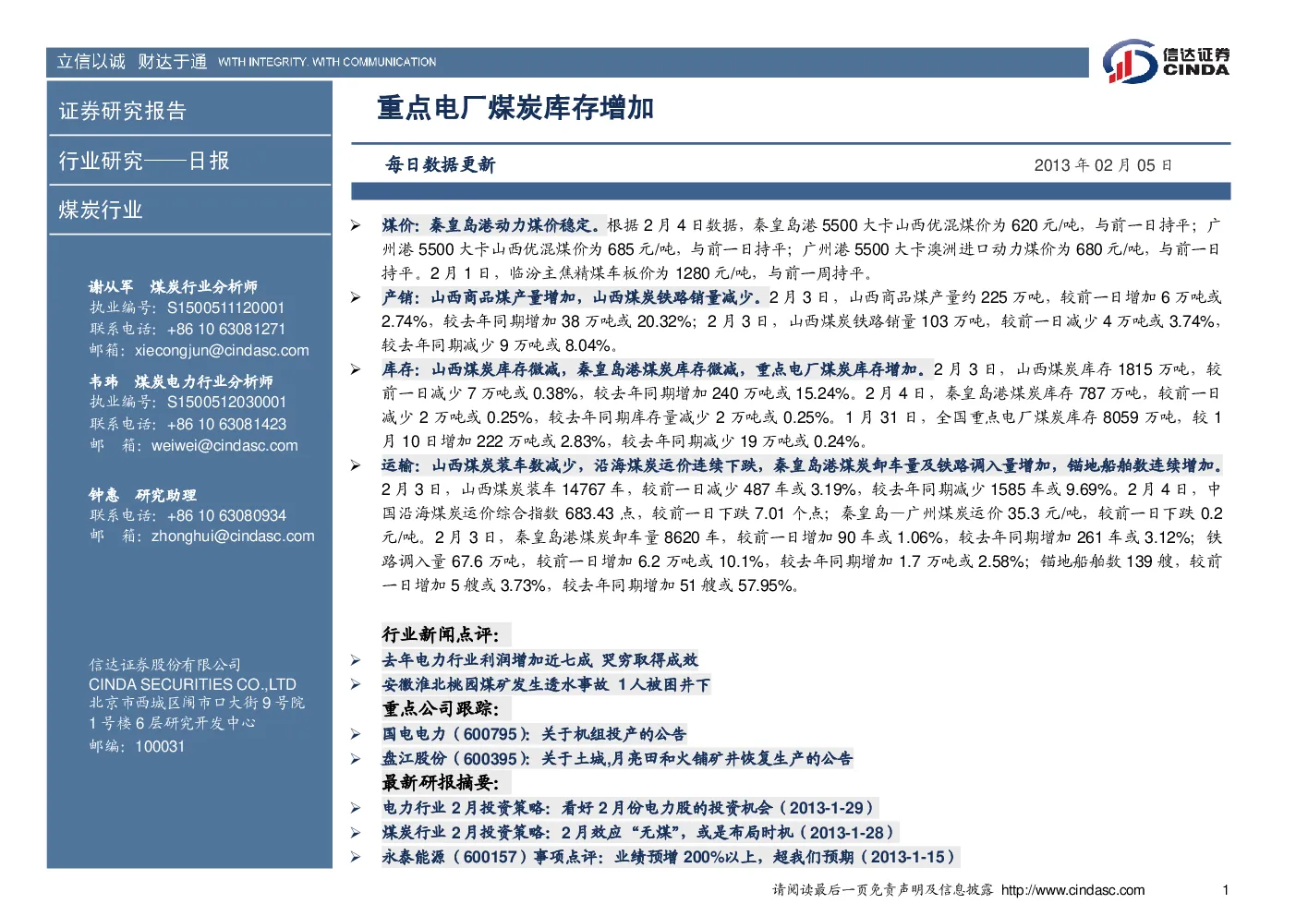The image size is (1296, 916).
Task: Click the 煤价：秦皇岛港动力煤价稳定 heading
Action: click(x=494, y=225)
